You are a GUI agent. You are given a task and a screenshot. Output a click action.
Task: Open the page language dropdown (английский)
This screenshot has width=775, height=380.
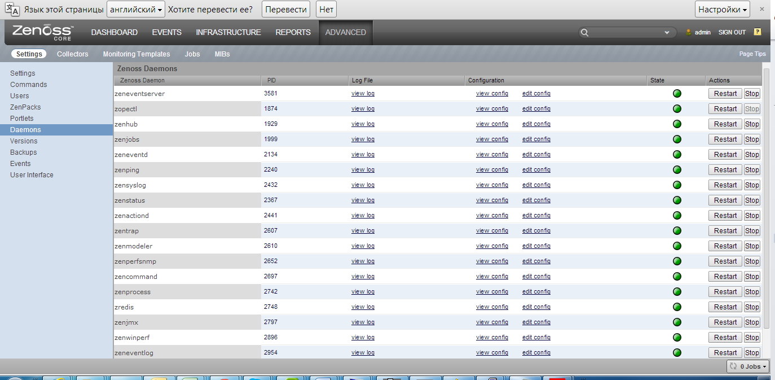click(135, 10)
